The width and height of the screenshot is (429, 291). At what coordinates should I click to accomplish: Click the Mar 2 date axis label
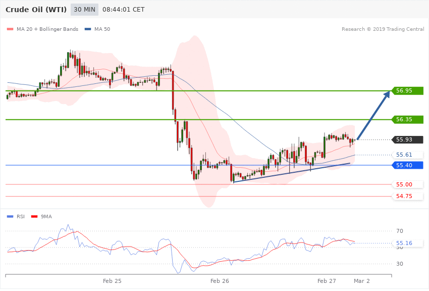362,281
